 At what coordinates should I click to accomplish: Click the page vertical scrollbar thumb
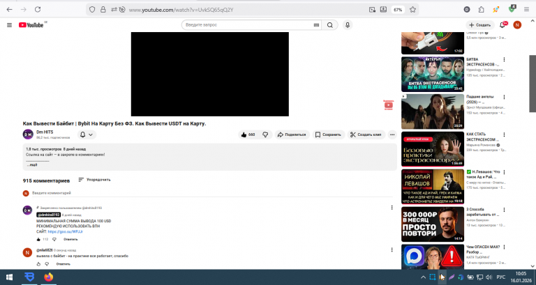(533, 84)
